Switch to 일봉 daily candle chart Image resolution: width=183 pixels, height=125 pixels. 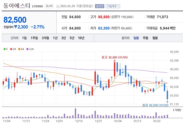[x=136, y=38]
